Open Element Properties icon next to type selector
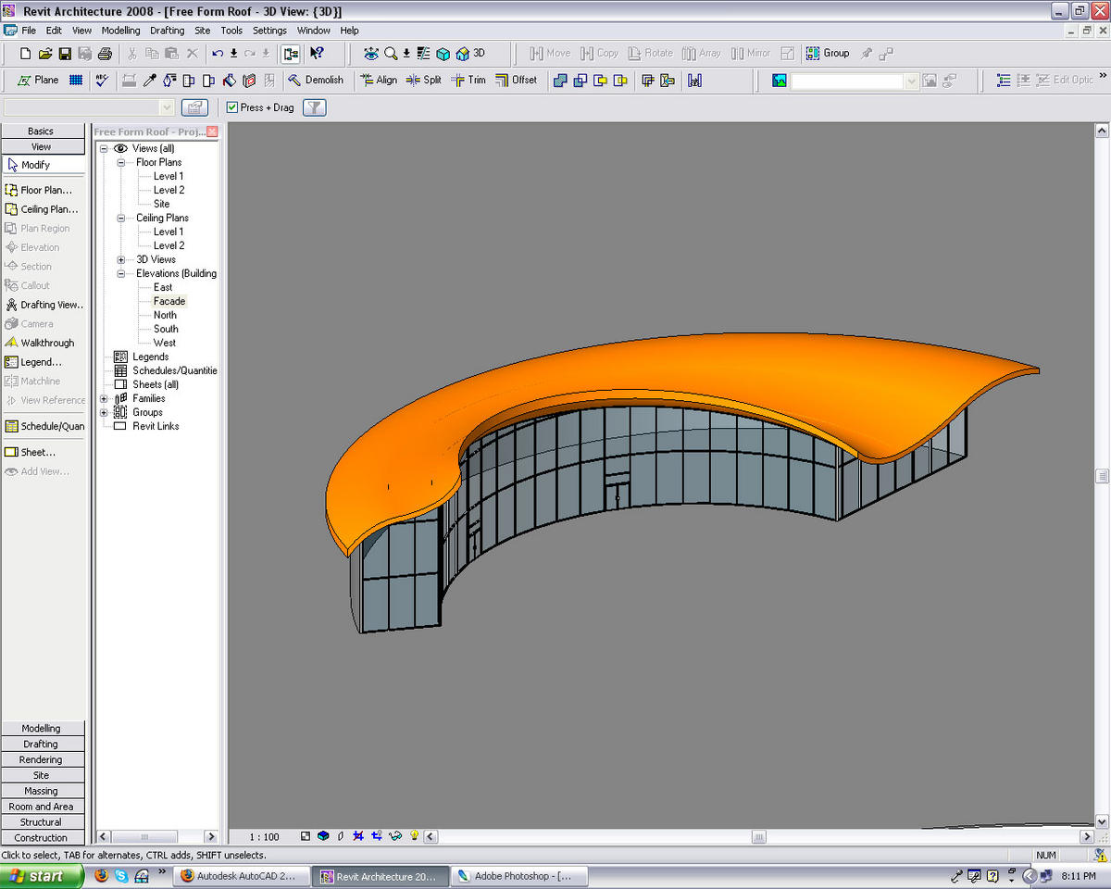This screenshot has height=889, width=1111. point(194,107)
